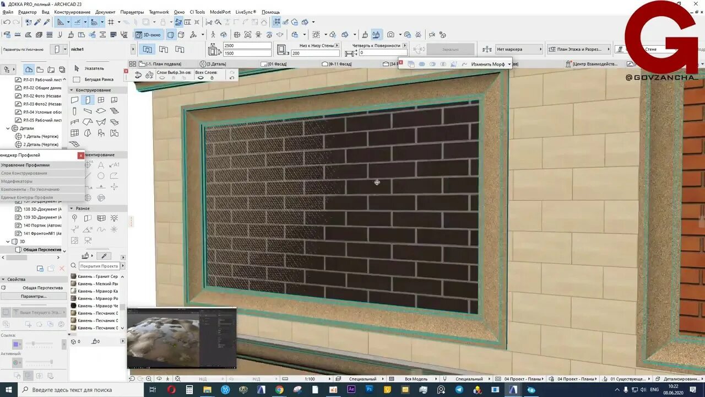Collapse the Конструирование toolbox section

[x=72, y=90]
